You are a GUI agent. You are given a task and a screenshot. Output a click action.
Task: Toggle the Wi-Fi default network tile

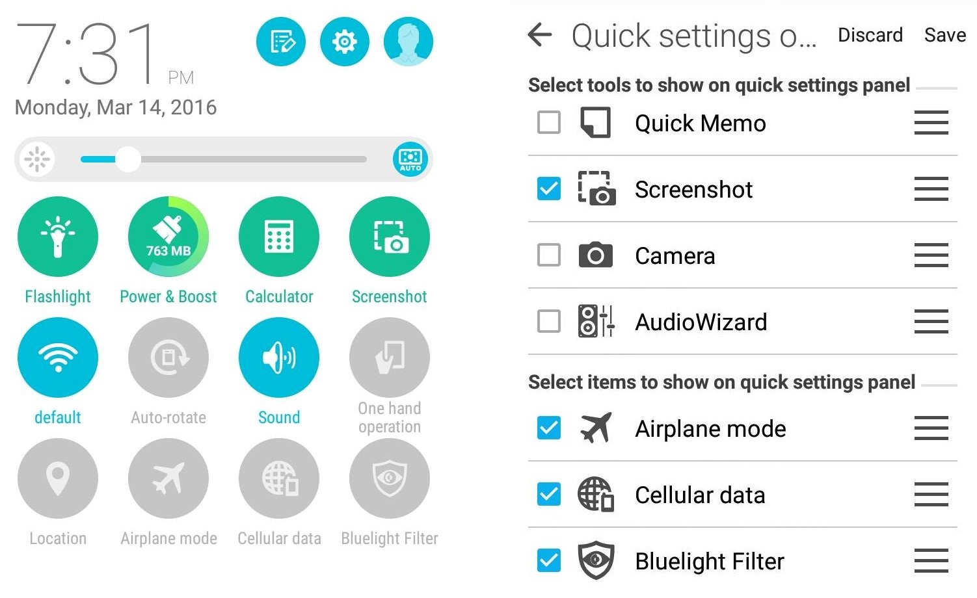(x=58, y=357)
